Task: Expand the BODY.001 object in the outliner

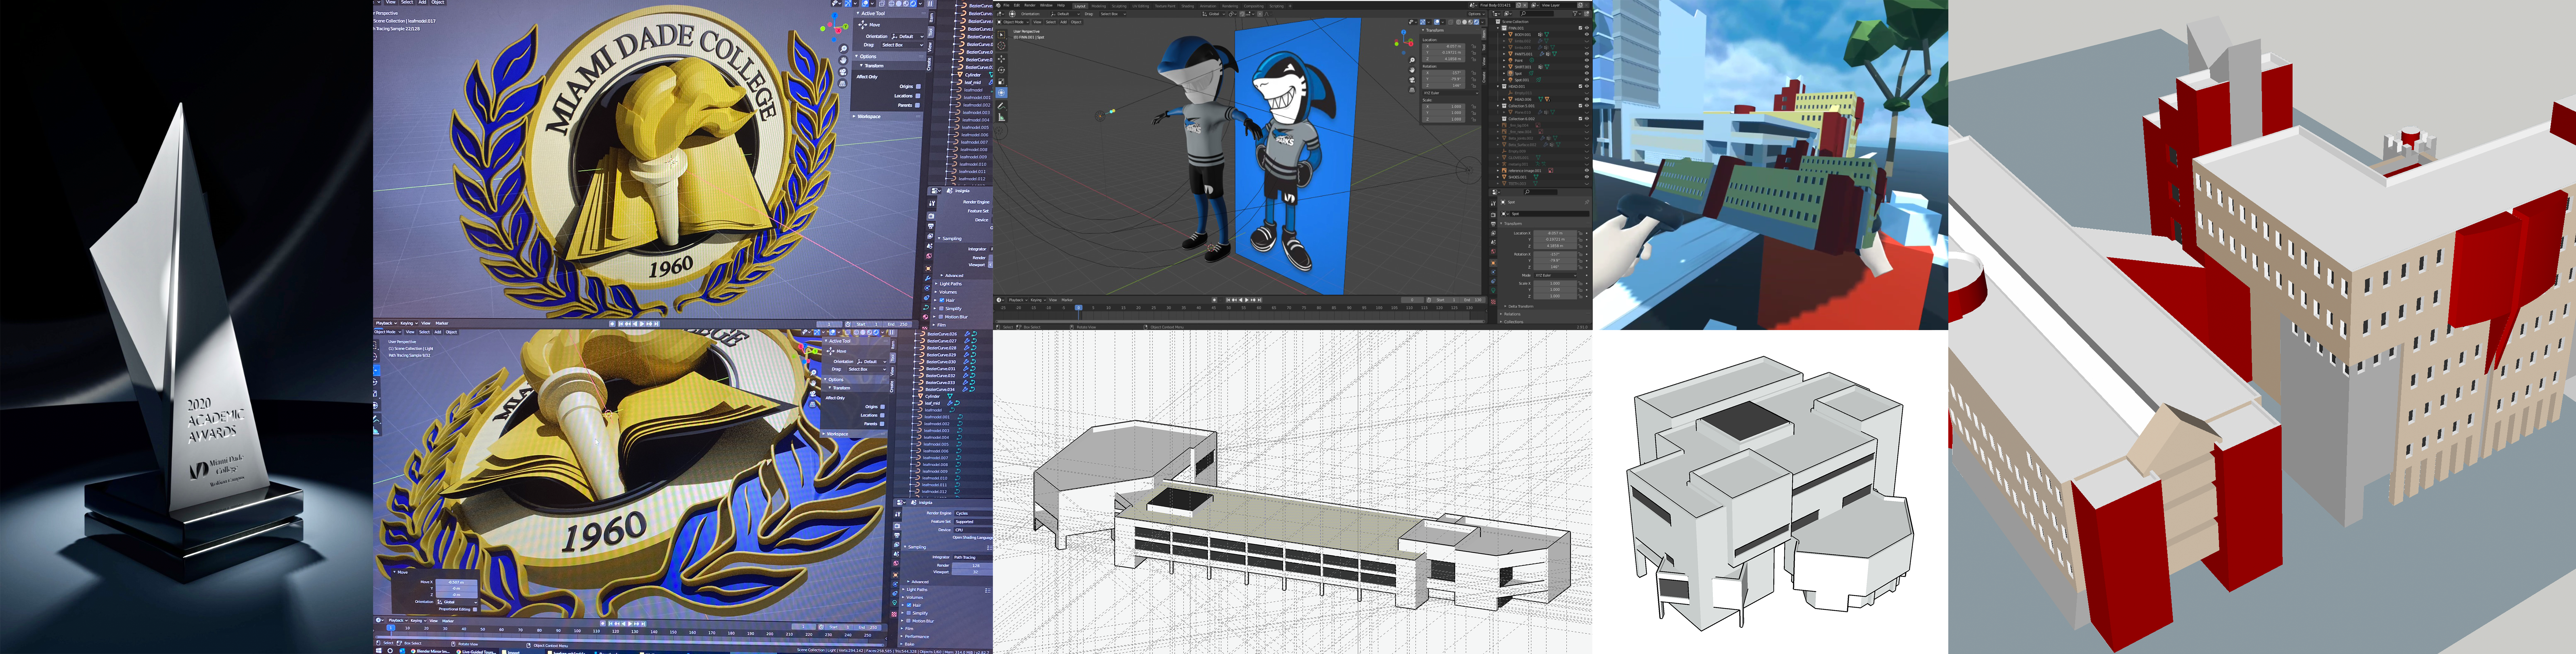Action: [1504, 35]
